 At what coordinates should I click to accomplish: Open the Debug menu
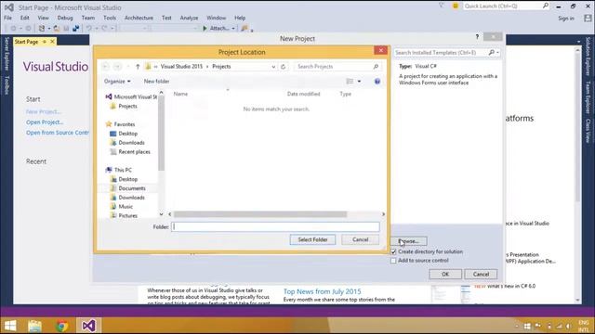(x=65, y=18)
